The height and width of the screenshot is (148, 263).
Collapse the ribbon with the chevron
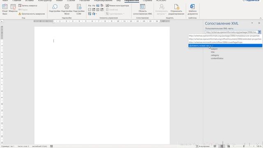pos(261,18)
